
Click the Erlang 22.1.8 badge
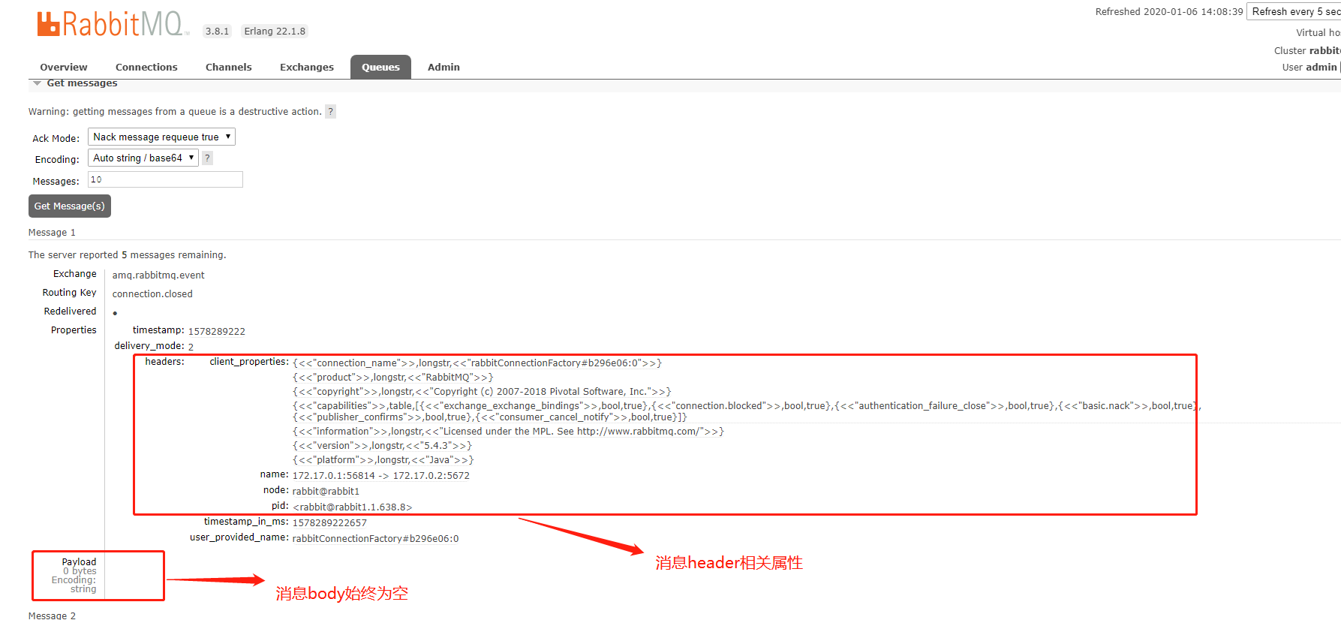point(275,32)
